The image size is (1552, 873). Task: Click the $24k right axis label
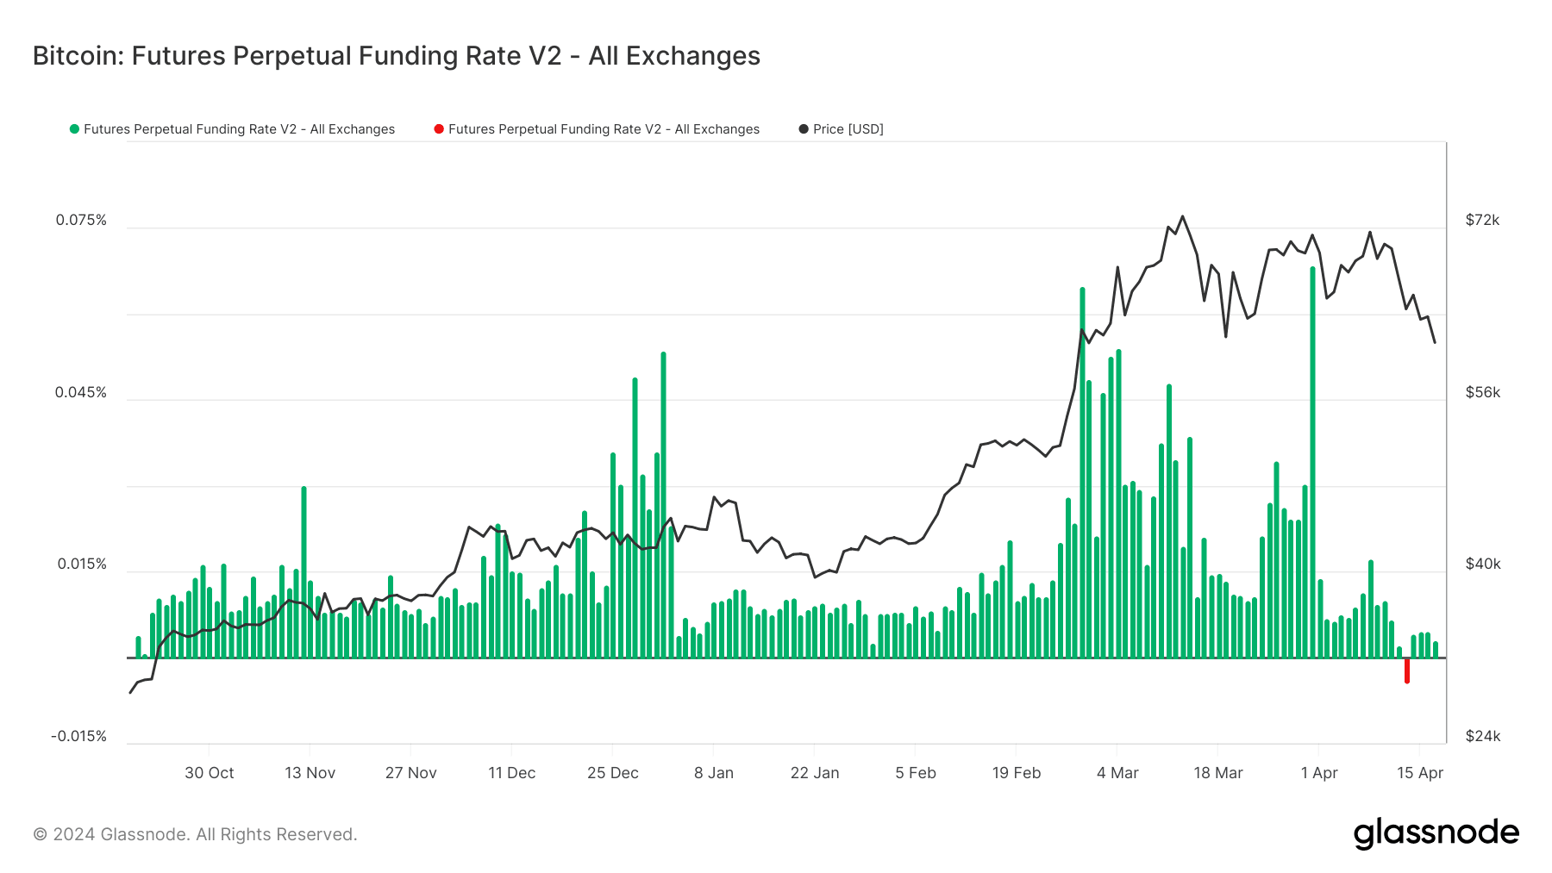pyautogui.click(x=1483, y=736)
